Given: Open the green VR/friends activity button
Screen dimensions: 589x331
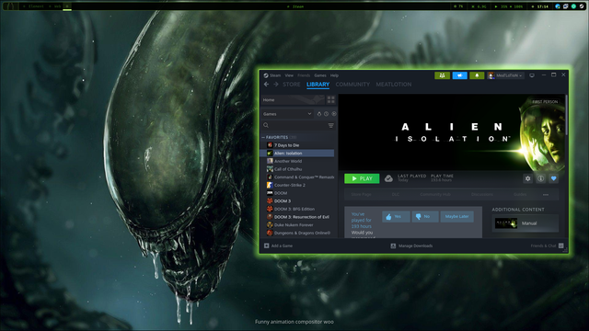Looking at the screenshot, I should pyautogui.click(x=442, y=75).
